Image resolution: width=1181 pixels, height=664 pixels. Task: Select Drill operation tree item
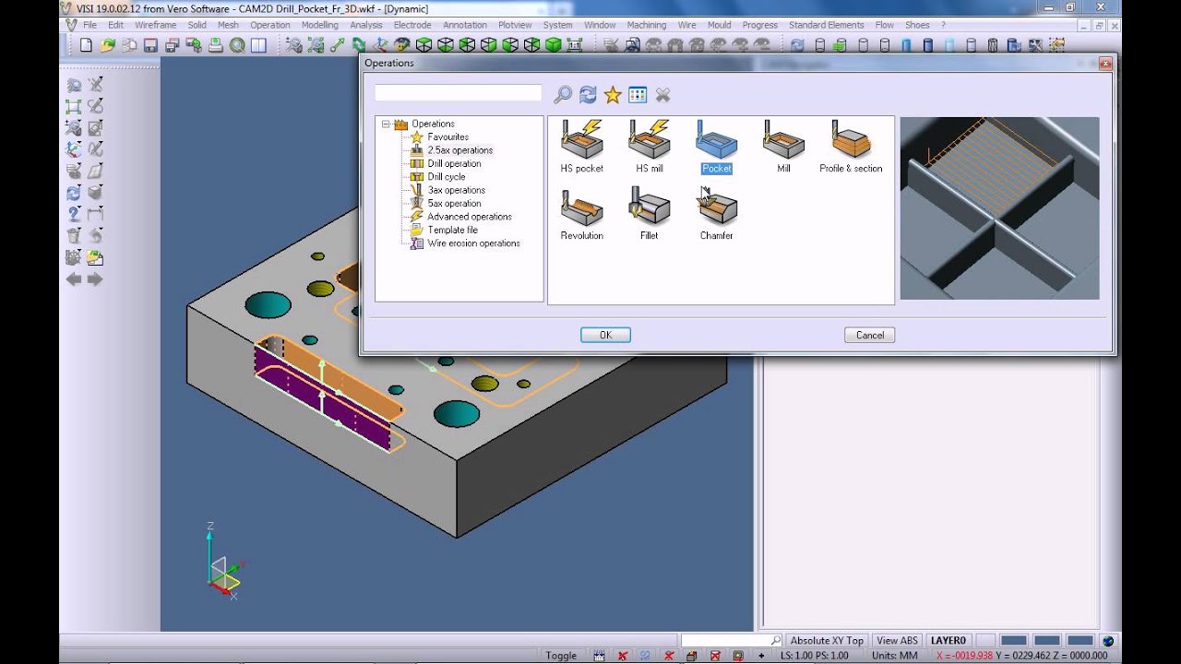[x=454, y=163]
